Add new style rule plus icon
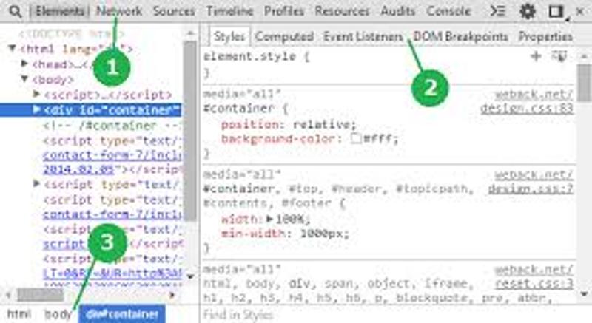 (536, 56)
